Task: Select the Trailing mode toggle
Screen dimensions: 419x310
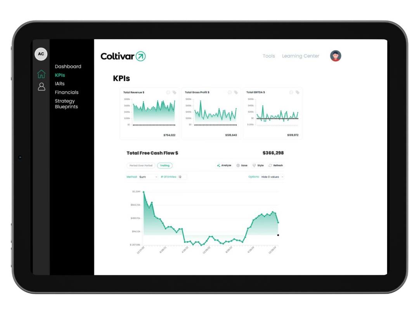Action: click(x=165, y=165)
